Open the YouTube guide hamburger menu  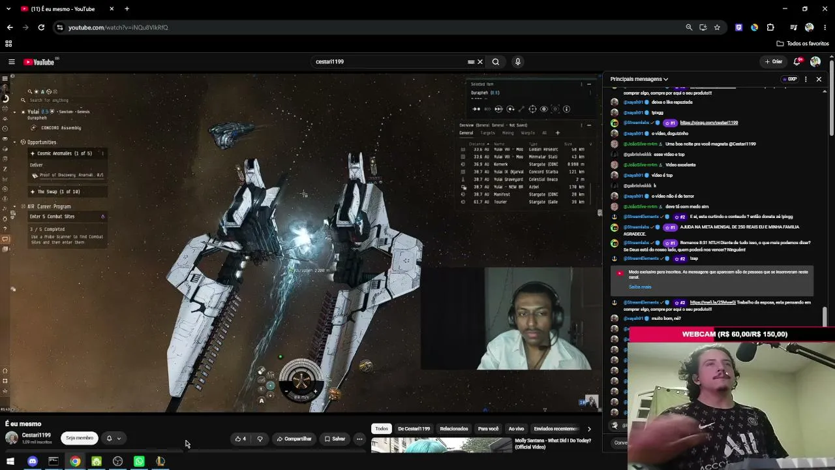11,62
